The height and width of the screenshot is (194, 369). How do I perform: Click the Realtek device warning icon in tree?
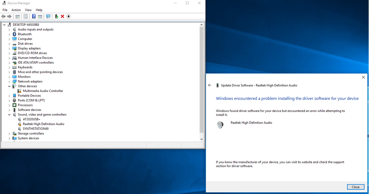tap(19, 124)
